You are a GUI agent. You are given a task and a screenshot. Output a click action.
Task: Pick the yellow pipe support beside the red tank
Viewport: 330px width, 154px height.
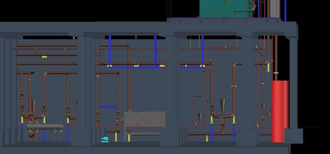coord(269,67)
